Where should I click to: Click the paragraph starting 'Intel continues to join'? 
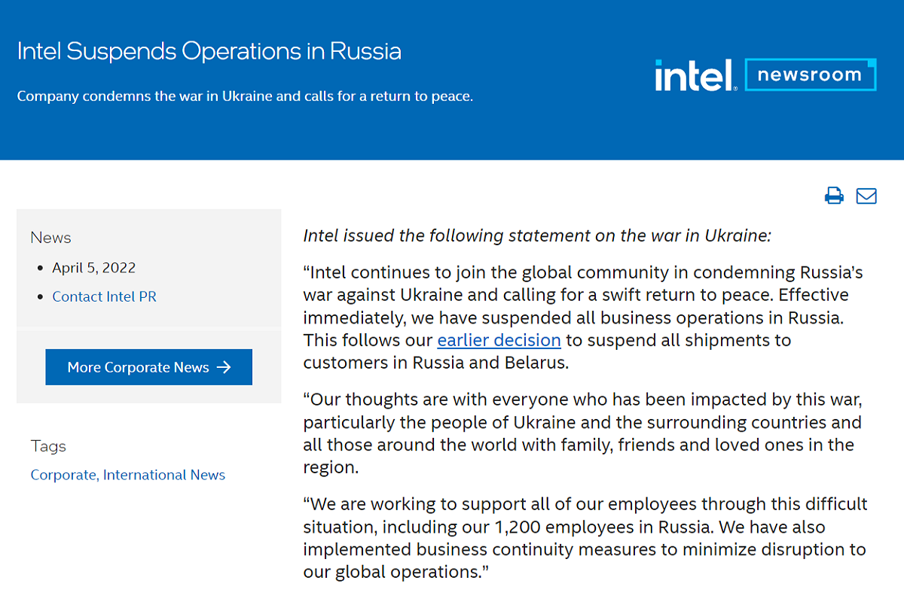pyautogui.click(x=584, y=318)
